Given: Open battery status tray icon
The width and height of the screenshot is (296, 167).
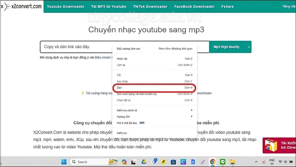Looking at the screenshot, I should coord(291,162).
